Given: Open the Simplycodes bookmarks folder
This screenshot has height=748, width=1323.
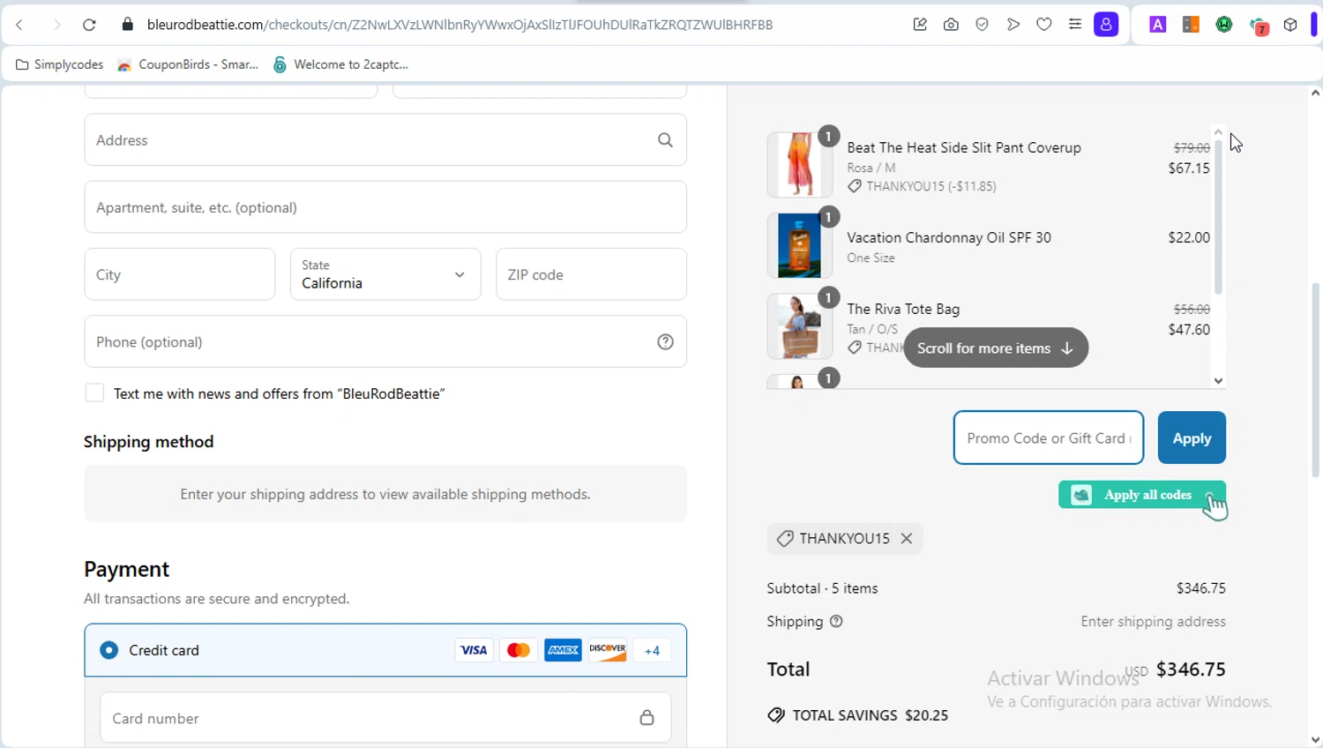Looking at the screenshot, I should click(x=59, y=64).
